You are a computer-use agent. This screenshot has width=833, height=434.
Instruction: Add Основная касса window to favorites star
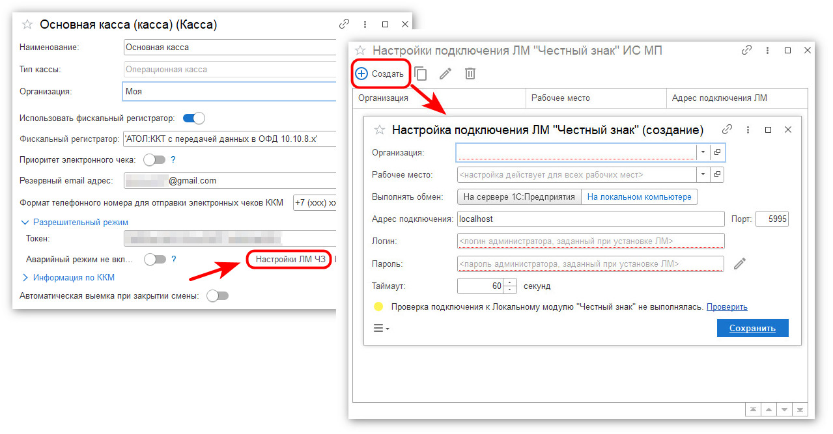pos(27,25)
